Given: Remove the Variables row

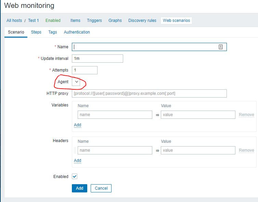Looking at the screenshot, I should 246,115.
